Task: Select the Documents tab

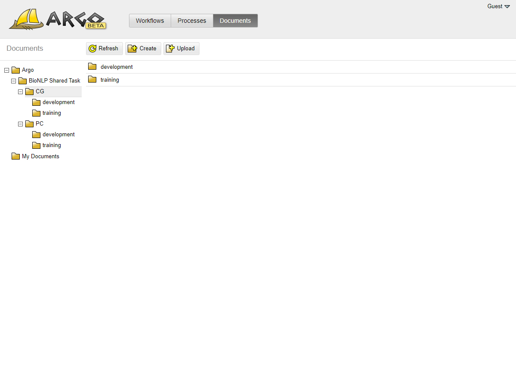Action: [235, 21]
